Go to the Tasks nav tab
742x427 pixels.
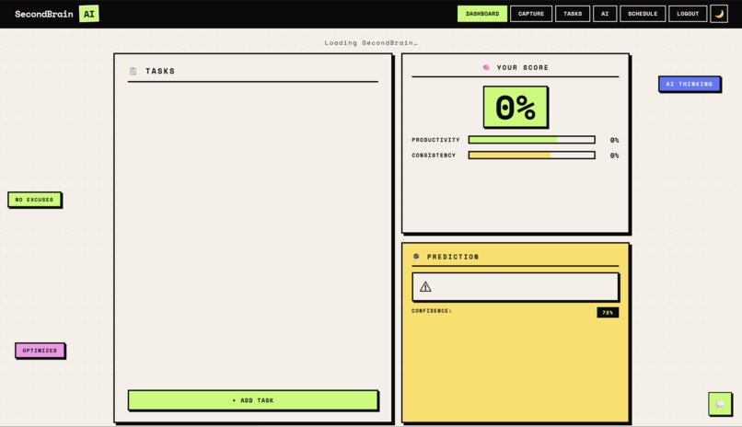tap(573, 14)
